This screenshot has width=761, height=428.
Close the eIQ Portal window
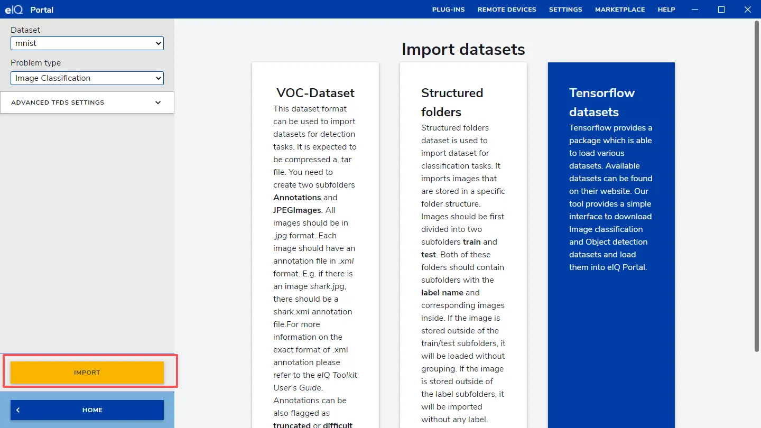point(747,10)
